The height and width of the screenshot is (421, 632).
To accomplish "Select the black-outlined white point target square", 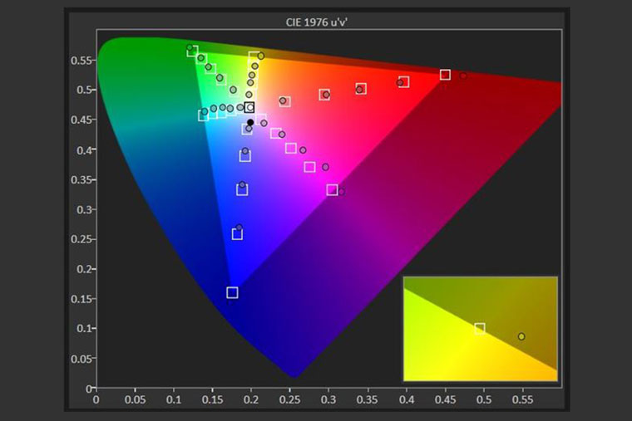I will click(249, 107).
